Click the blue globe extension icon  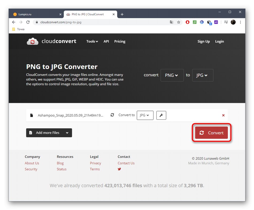202,22
